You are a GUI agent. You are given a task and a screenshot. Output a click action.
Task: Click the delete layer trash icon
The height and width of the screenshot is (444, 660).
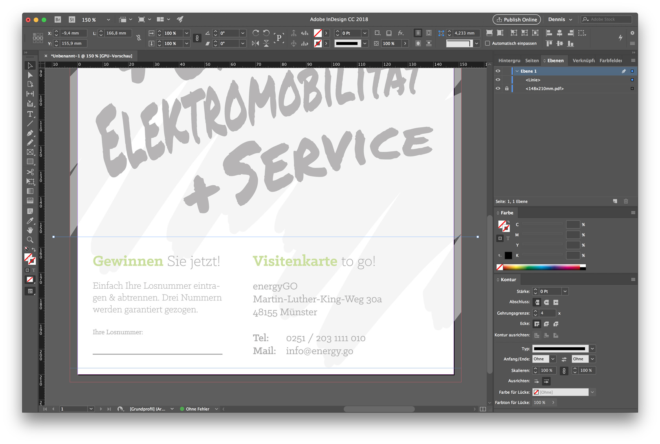tap(626, 201)
